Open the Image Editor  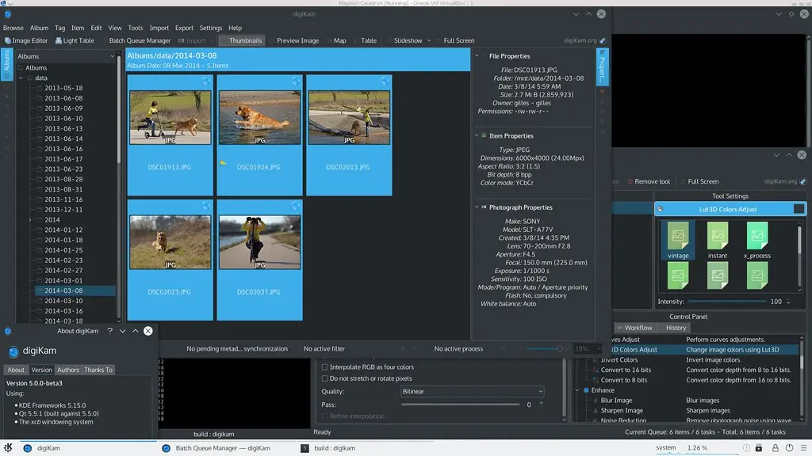pos(30,40)
